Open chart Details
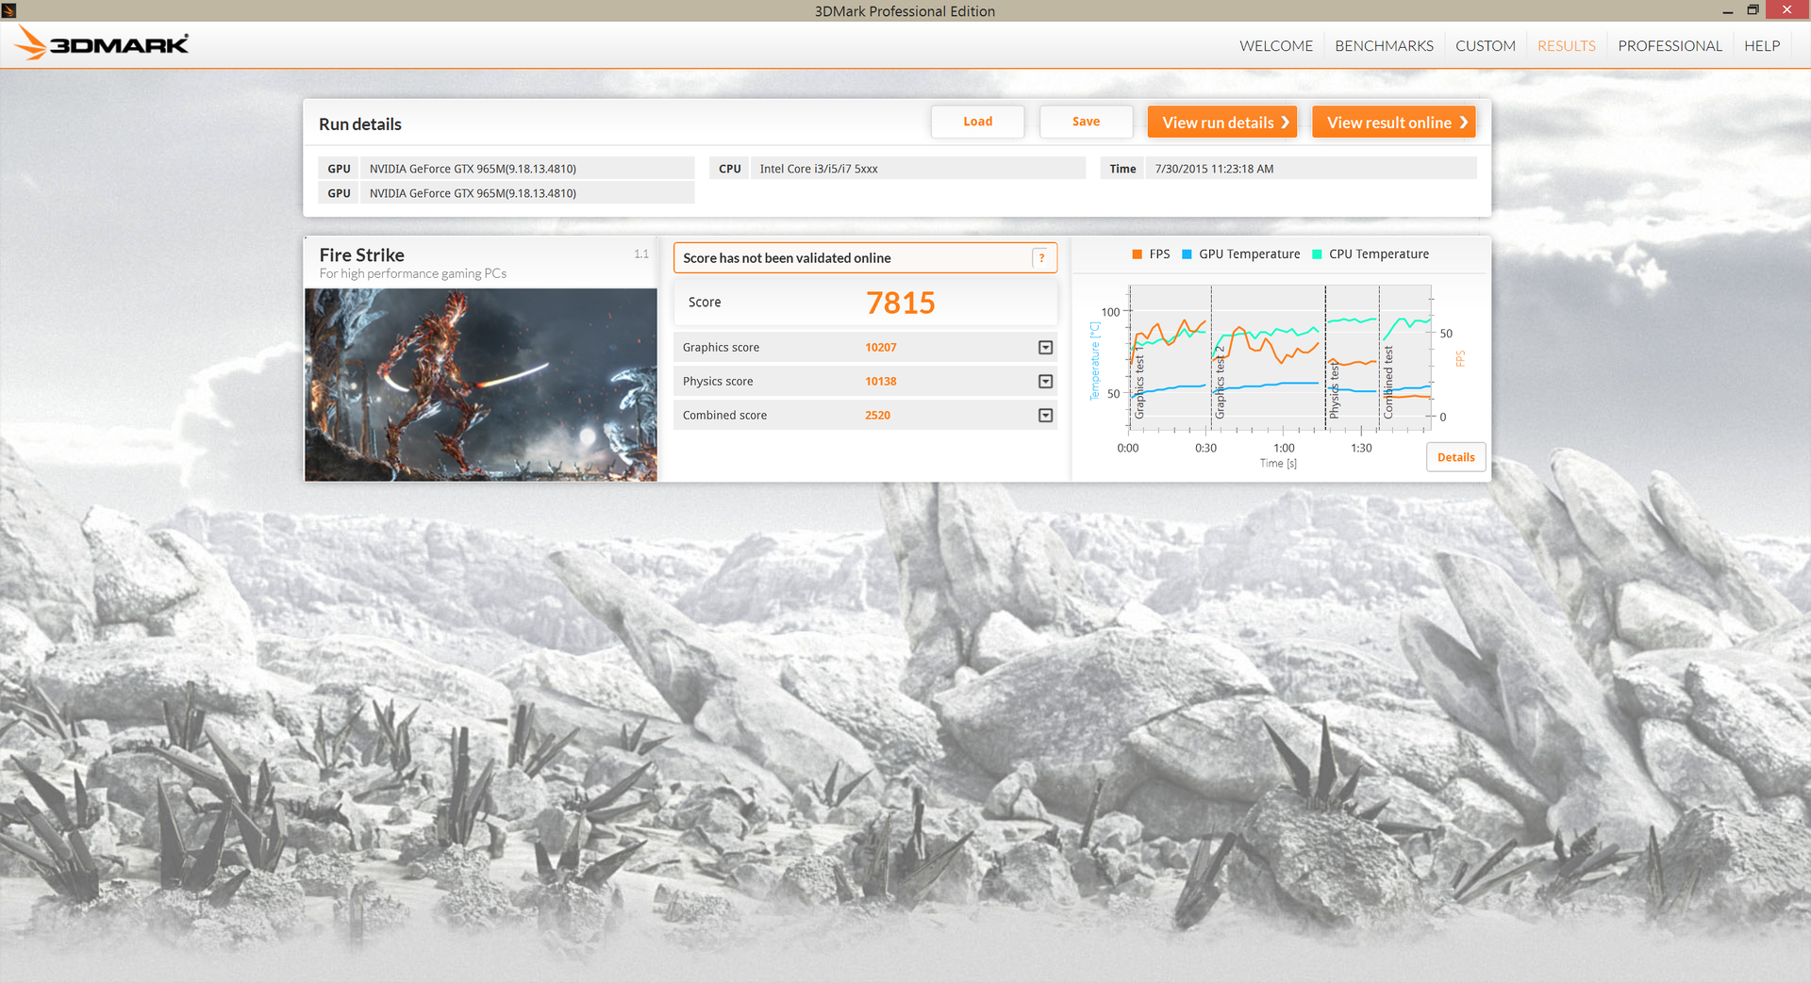The image size is (1811, 983). pyautogui.click(x=1456, y=457)
